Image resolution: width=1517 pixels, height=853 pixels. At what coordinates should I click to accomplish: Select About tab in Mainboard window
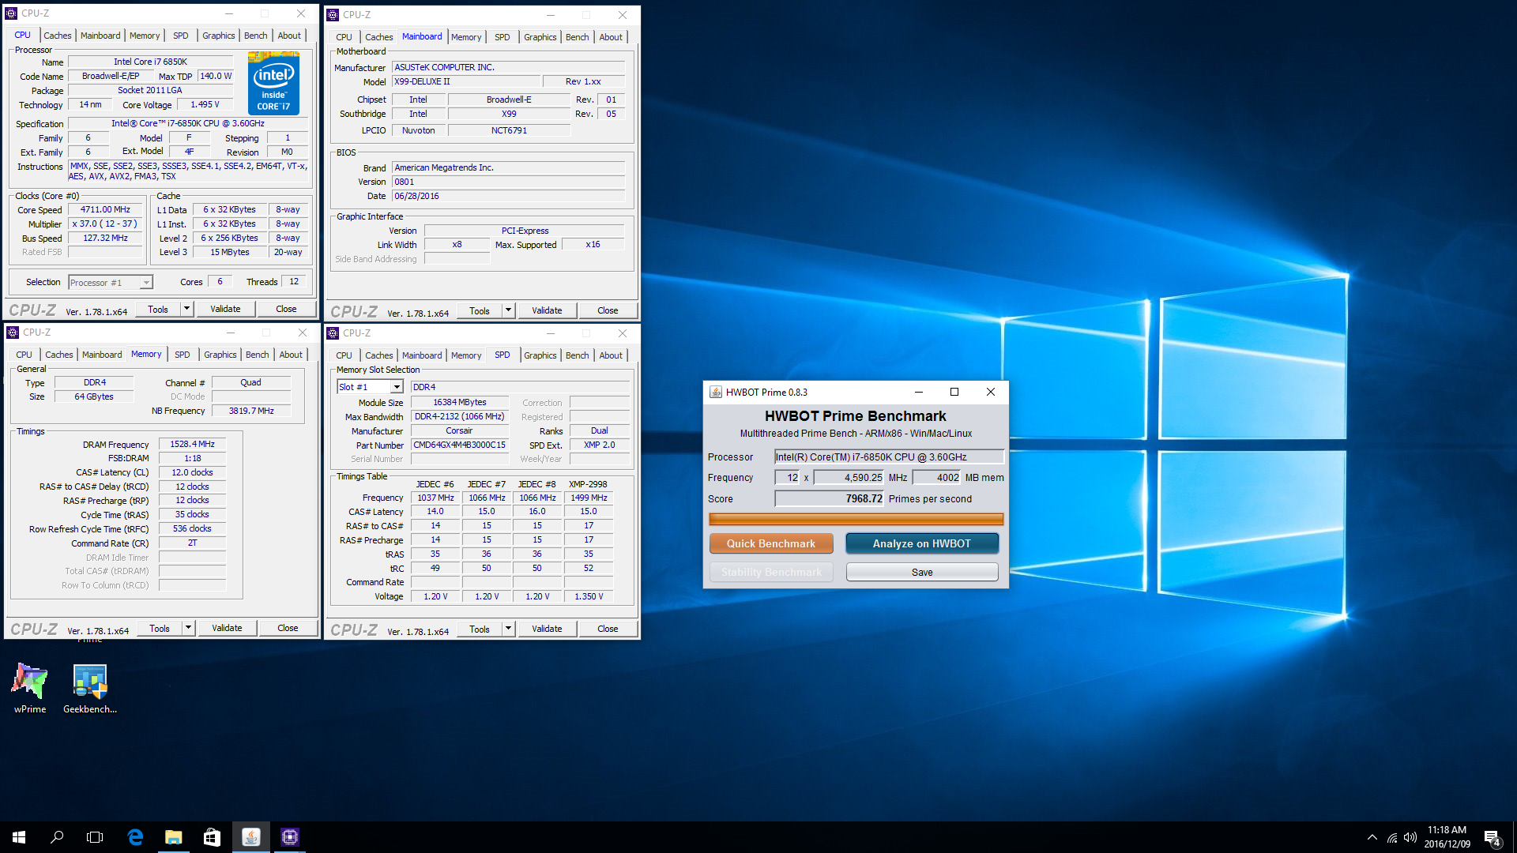(x=611, y=37)
